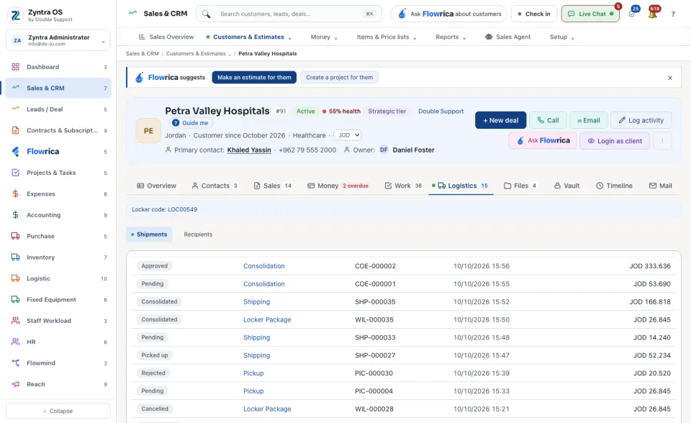Expand the Items & Price lists menu
The width and height of the screenshot is (691, 423).
387,37
